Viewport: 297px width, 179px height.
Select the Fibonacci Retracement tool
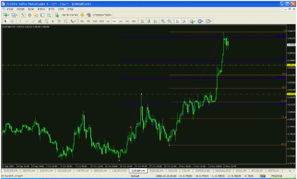coord(46,21)
